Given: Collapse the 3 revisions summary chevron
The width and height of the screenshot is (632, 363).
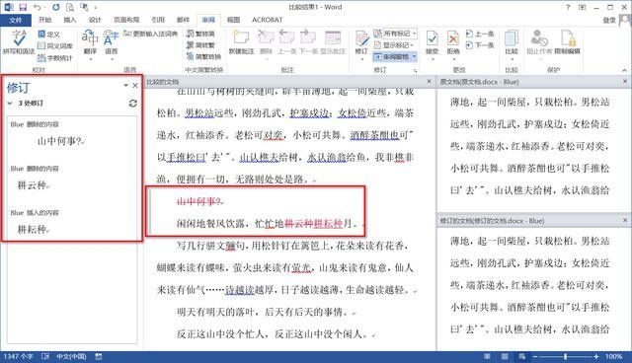Looking at the screenshot, I should (x=10, y=104).
